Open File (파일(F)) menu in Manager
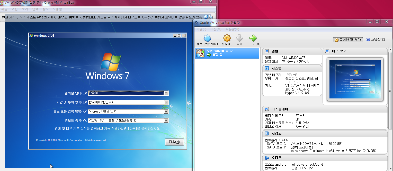The image size is (393, 171). 201,29
